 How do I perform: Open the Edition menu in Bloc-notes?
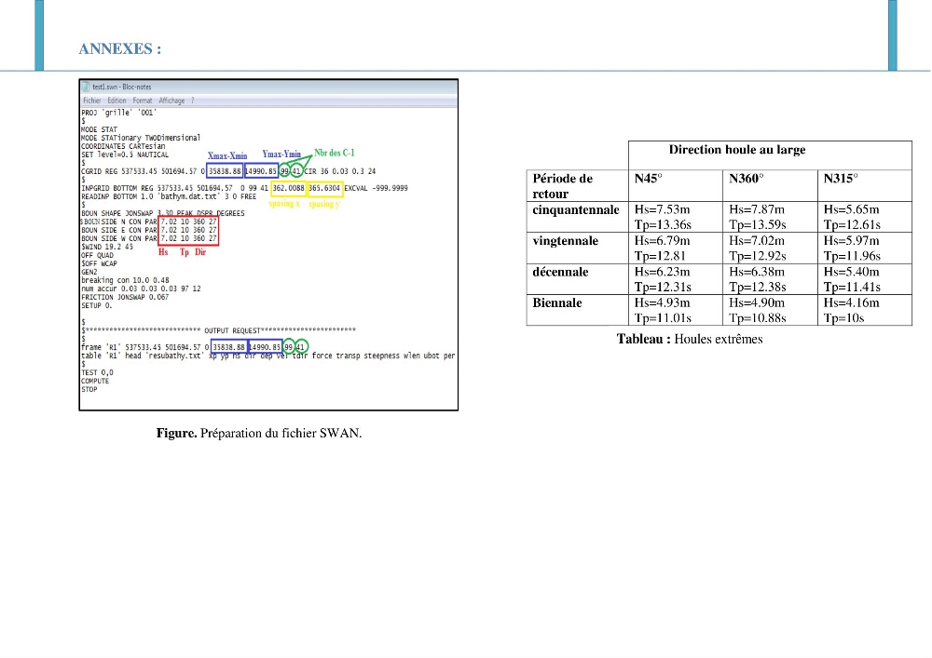pyautogui.click(x=116, y=101)
